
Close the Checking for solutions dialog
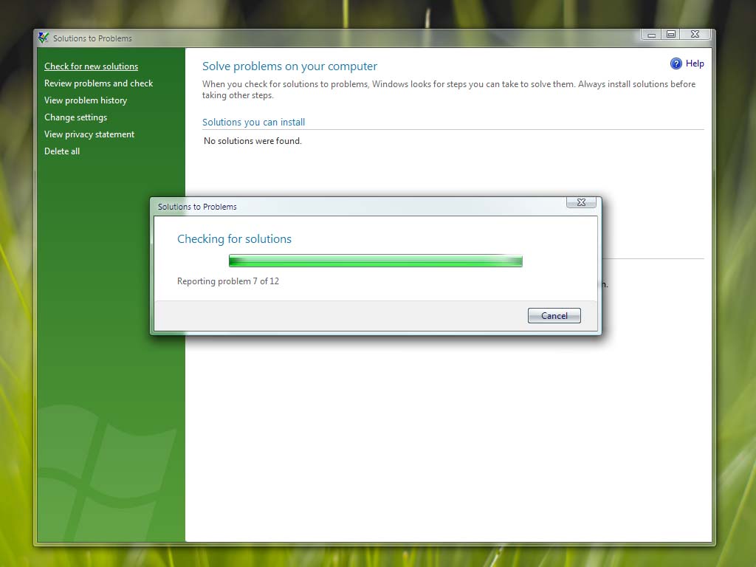[x=581, y=202]
